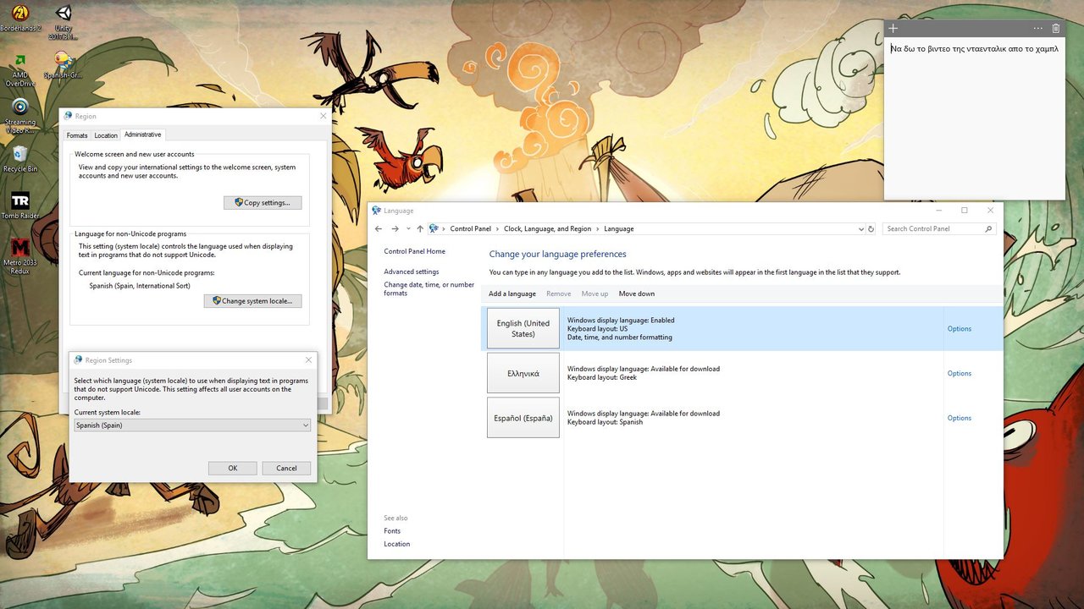Select the Recycle Bin desktop icon
Viewport: 1084px width, 609px height.
click(19, 157)
